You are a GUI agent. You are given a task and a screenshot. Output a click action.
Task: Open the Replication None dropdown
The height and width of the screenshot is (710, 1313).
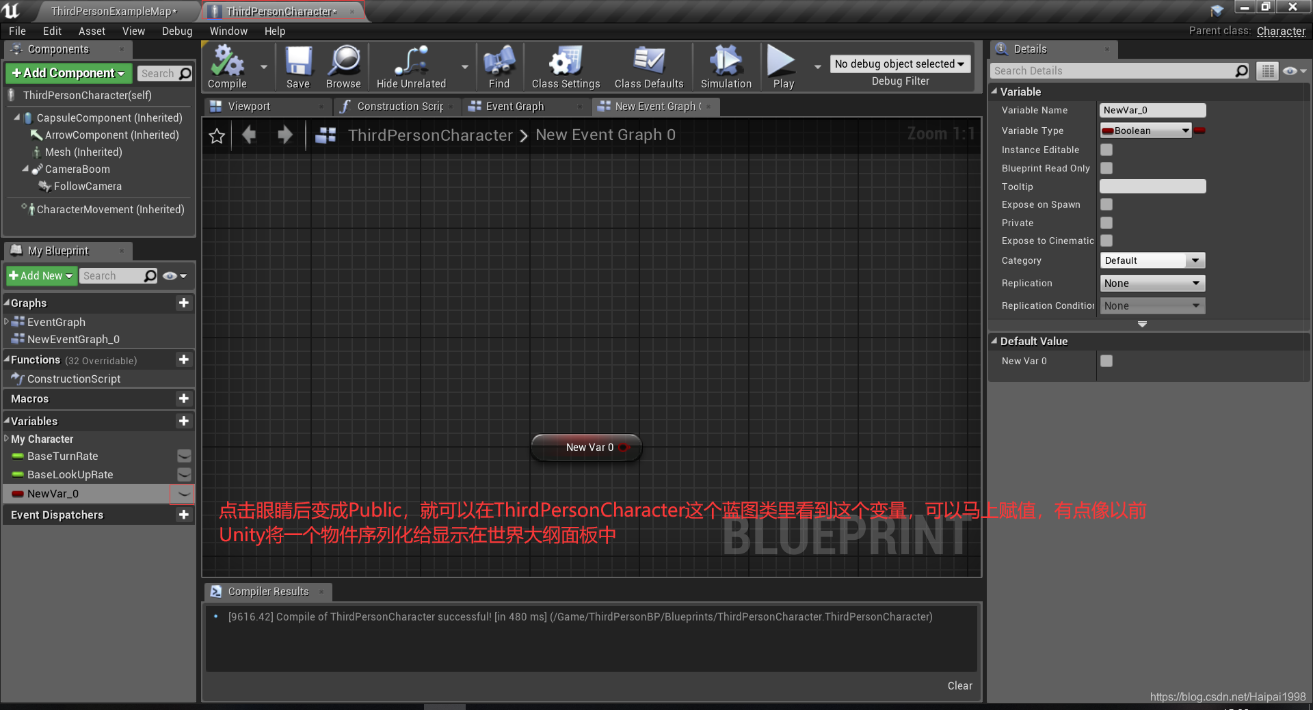click(x=1152, y=283)
